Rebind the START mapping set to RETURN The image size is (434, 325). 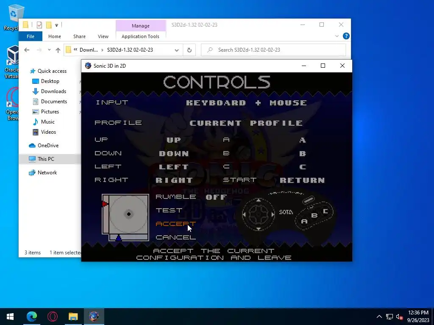click(302, 180)
